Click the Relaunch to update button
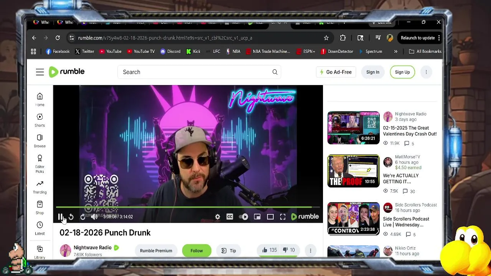 point(418,38)
